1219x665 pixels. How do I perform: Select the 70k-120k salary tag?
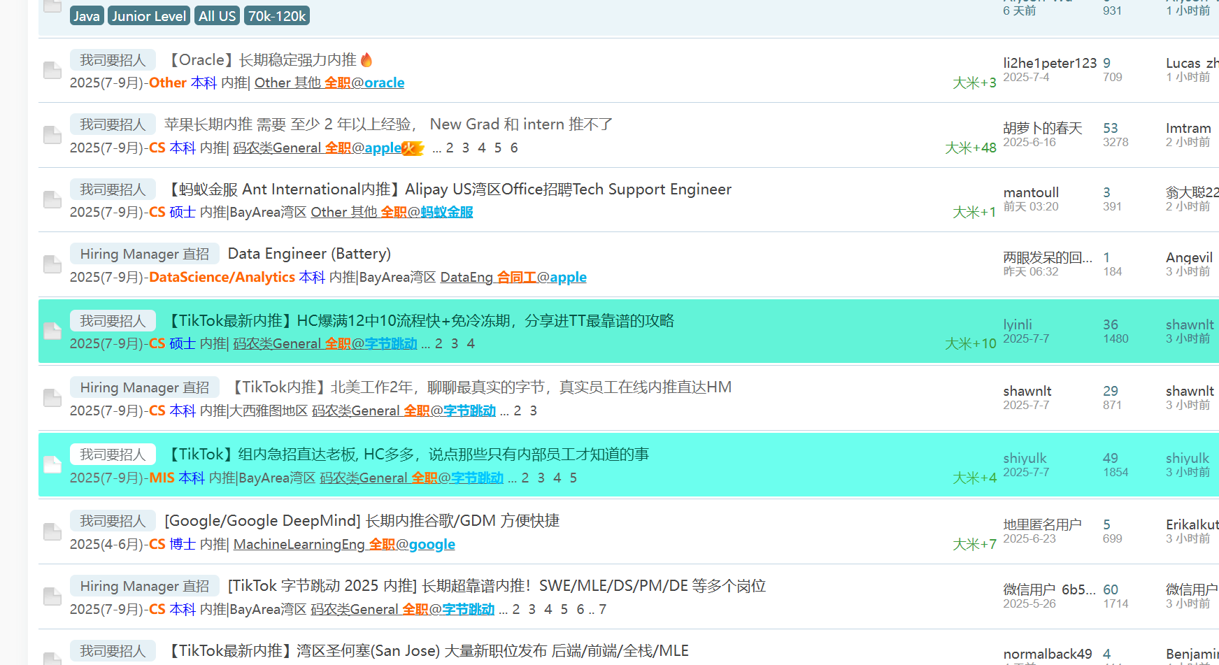[277, 16]
